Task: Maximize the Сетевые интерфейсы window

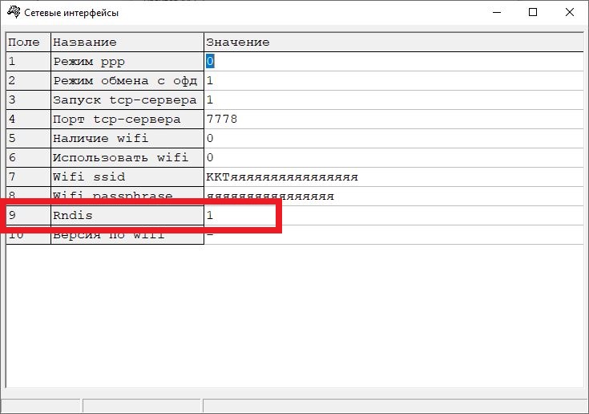Action: (533, 12)
